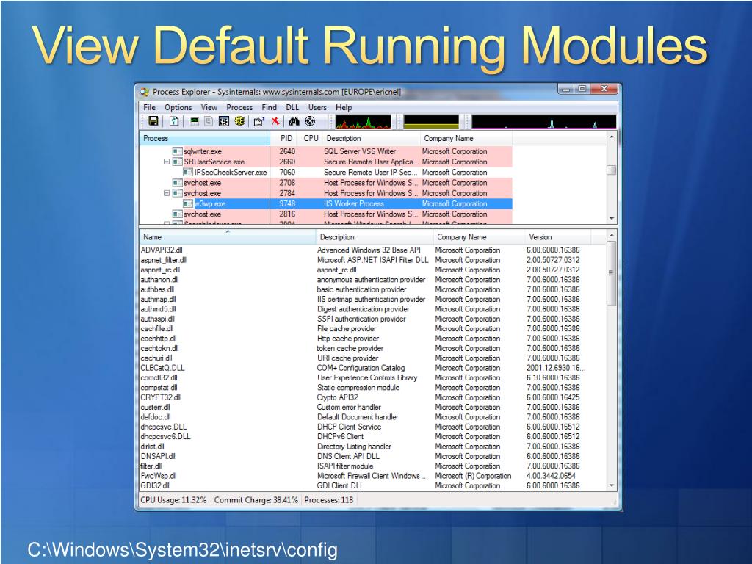This screenshot has height=564, width=752.
Task: Open the Options menu
Action: (x=178, y=107)
